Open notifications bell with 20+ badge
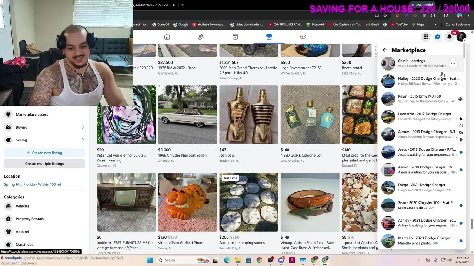Screen dimensions: 474x266 (x=450, y=37)
